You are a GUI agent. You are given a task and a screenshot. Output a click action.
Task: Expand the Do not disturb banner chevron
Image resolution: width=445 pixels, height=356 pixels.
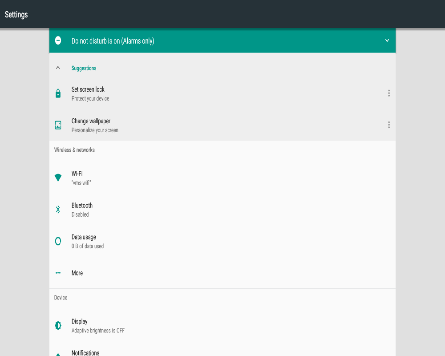pyautogui.click(x=387, y=40)
